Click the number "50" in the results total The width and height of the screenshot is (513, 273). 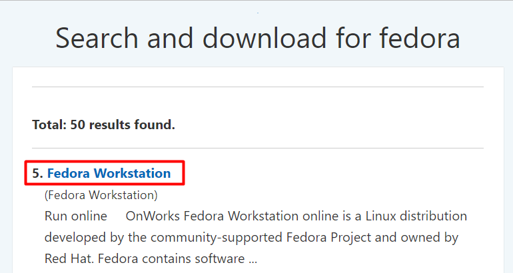coord(78,125)
